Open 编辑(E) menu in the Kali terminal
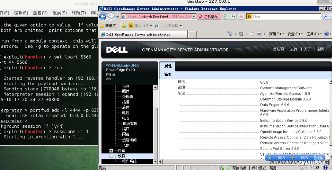Image resolution: width=332 pixels, height=170 pixels. click(21, 13)
